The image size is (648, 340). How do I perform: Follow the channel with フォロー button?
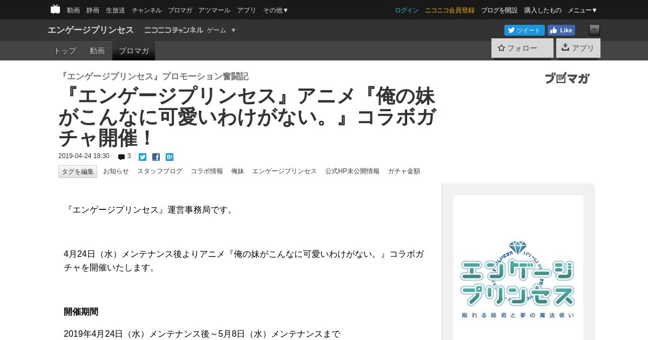click(x=522, y=48)
